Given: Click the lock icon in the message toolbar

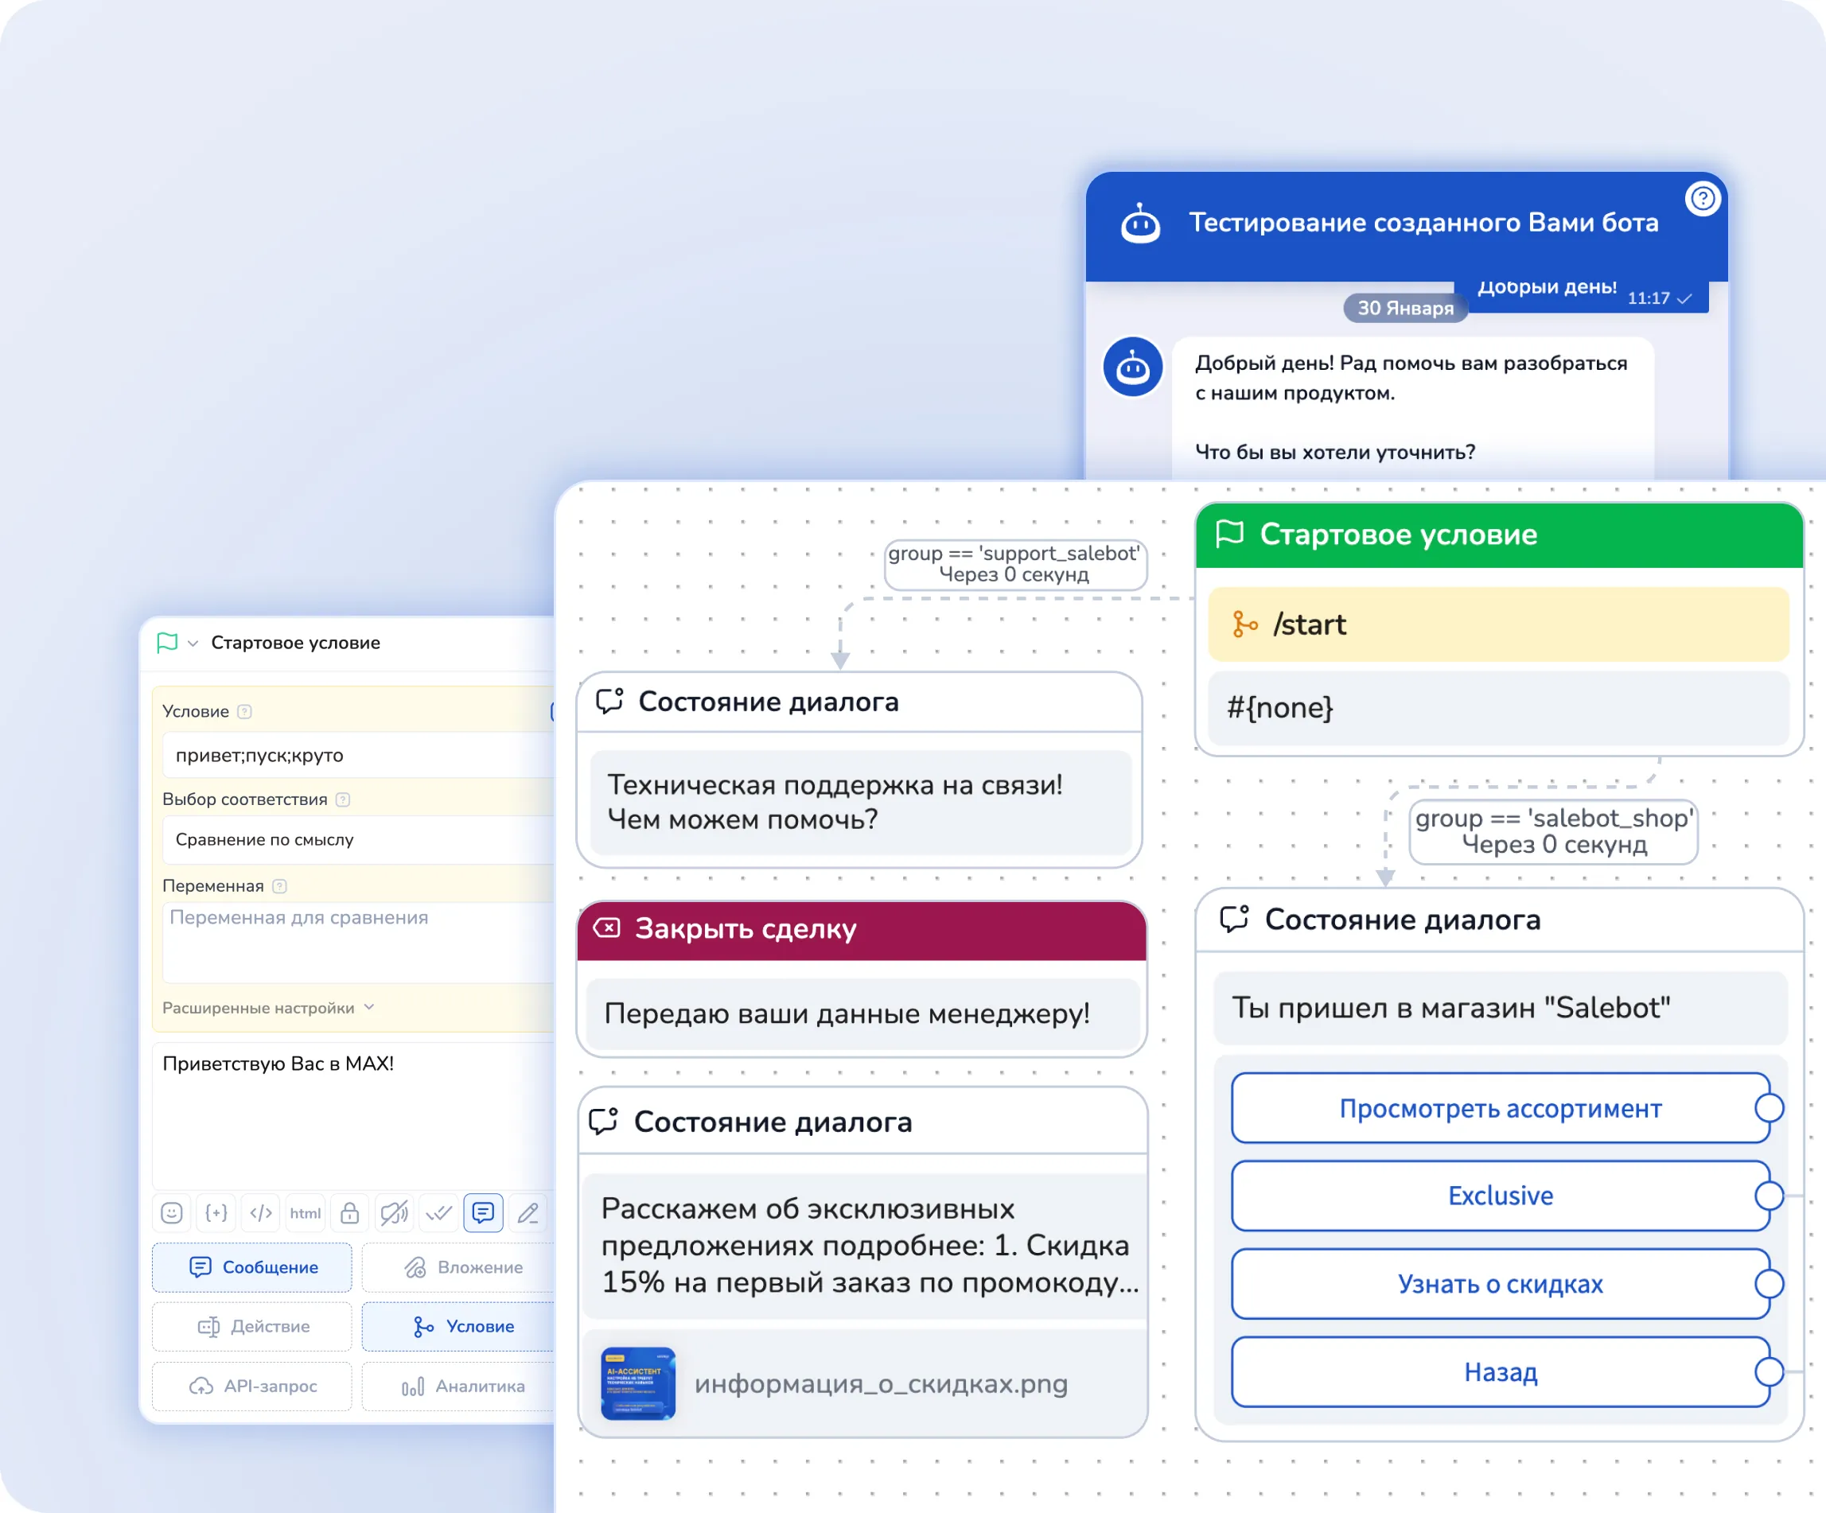Looking at the screenshot, I should (350, 1213).
